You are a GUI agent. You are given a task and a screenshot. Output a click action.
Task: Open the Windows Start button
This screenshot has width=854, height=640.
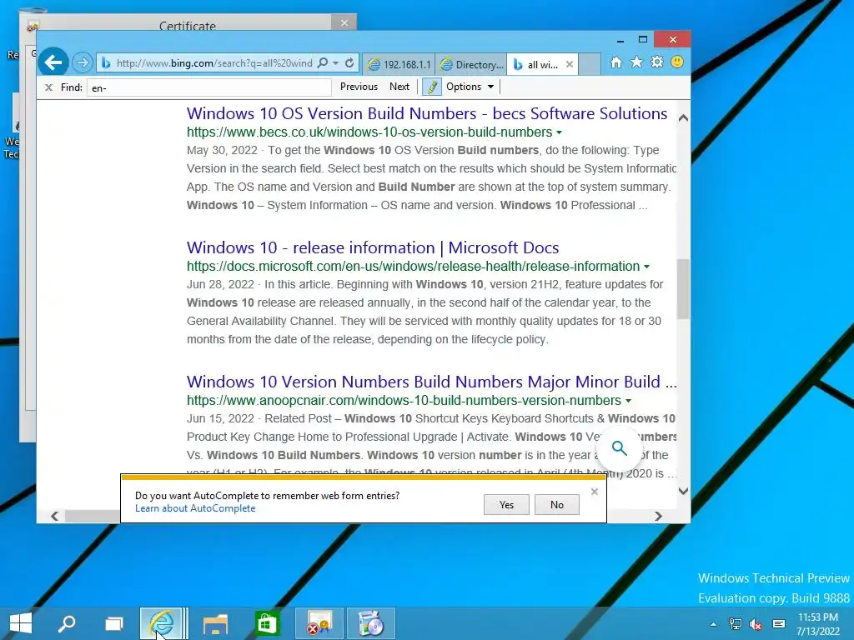point(21,623)
